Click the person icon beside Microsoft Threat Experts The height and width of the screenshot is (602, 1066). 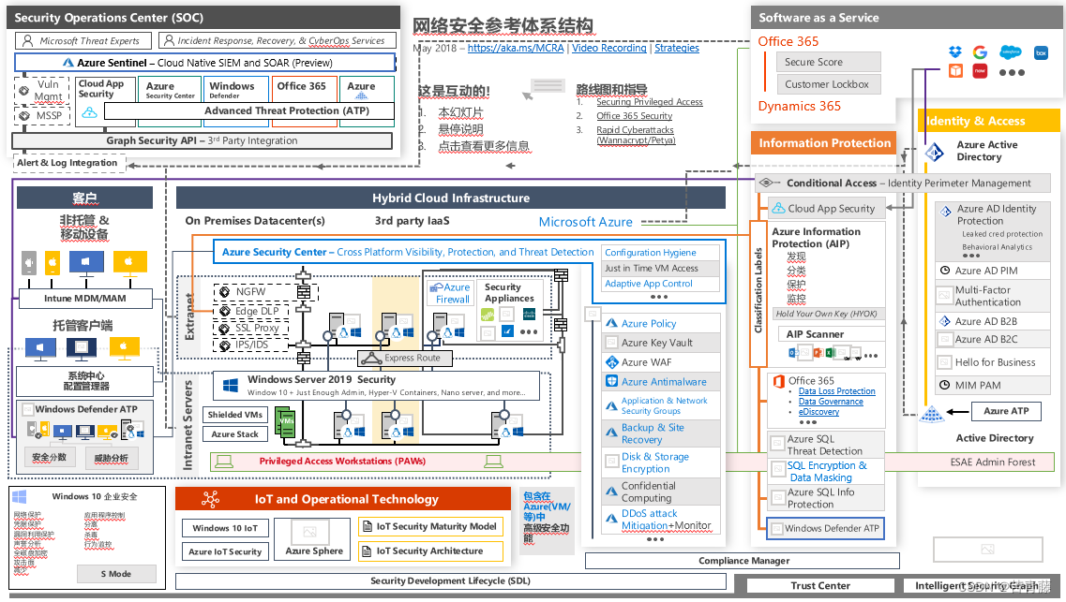tap(28, 40)
